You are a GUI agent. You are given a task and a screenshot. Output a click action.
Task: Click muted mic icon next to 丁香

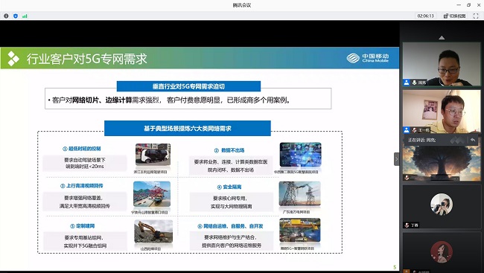coord(407,225)
